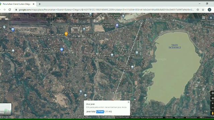Screen dimensions: 214x120
Task: Open the SPBU Kreneceng 34-4241 marker
Action: (117, 25)
